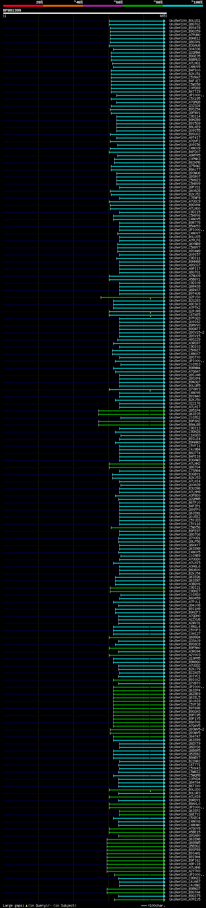Select hit label UniRef100_C5X195
Screen dimensions: 206x908
(x=184, y=99)
